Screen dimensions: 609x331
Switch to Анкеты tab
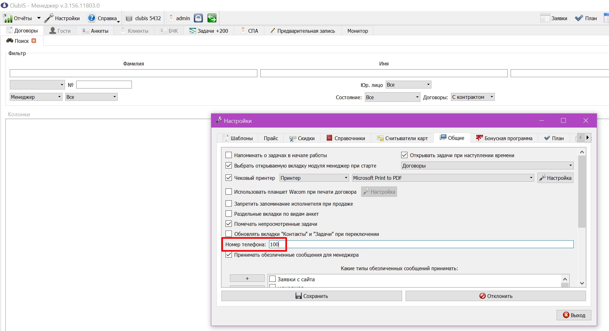[95, 31]
